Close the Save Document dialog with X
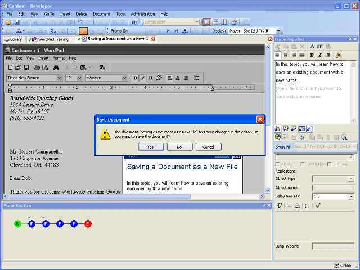360x270 pixels. (x=260, y=119)
